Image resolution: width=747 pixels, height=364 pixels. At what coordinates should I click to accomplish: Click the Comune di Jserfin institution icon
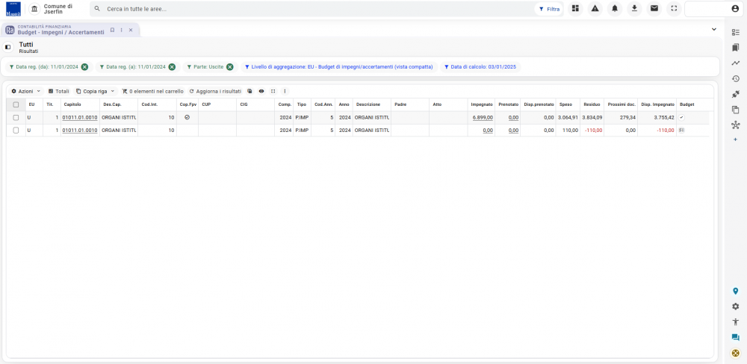click(x=34, y=8)
